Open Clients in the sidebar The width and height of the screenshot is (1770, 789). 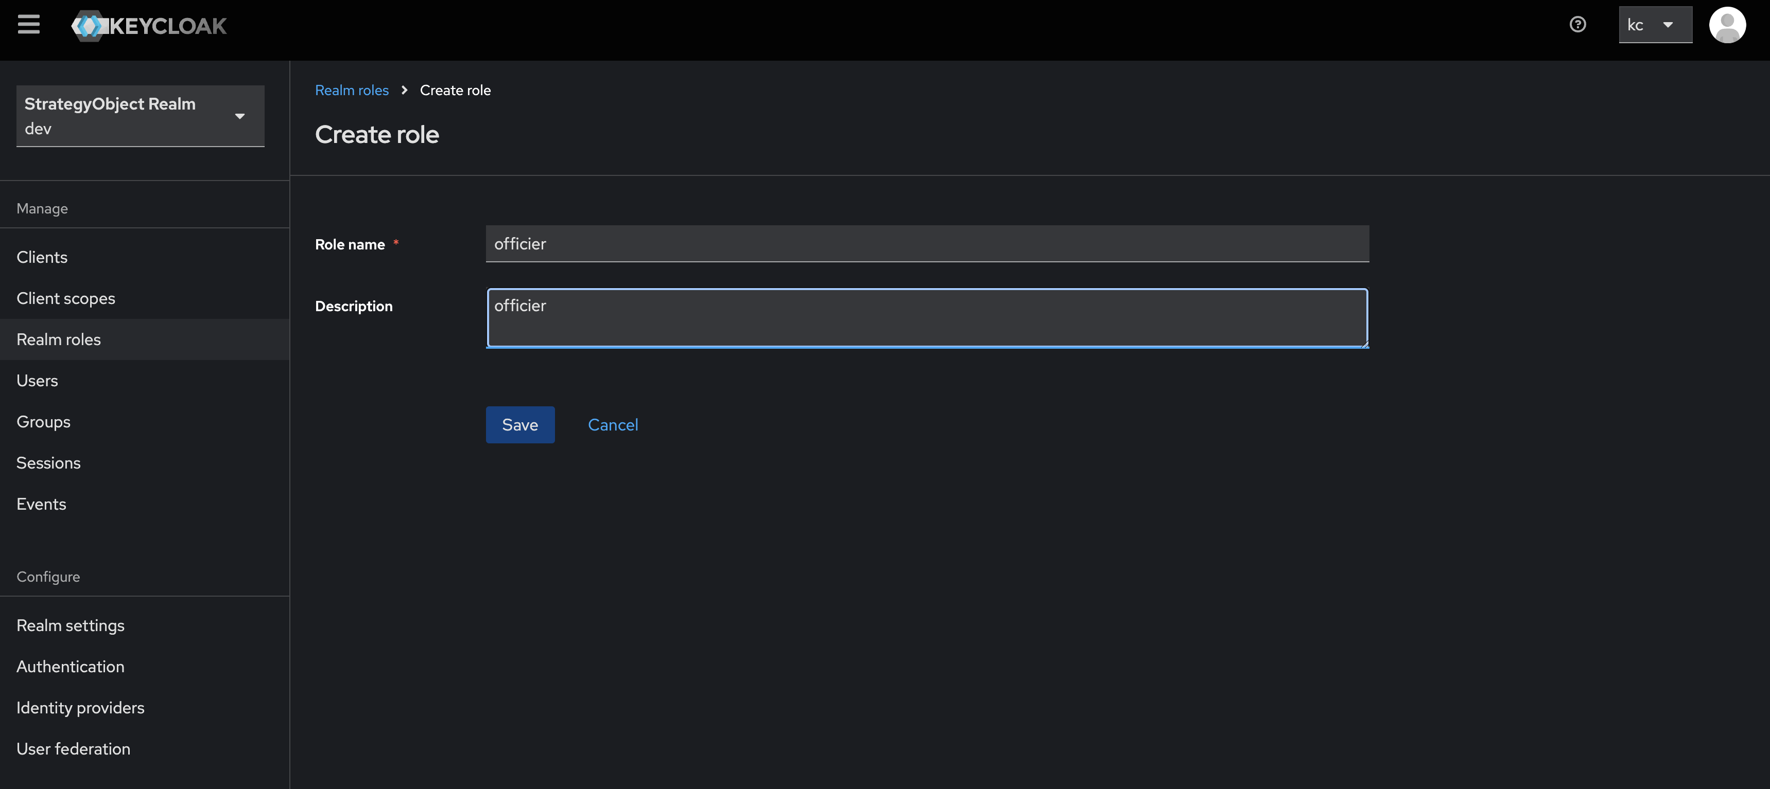(42, 257)
